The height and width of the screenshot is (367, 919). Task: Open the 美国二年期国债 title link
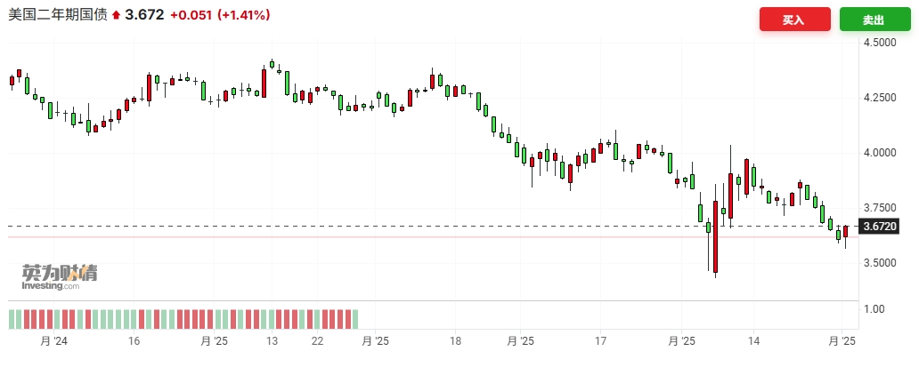[x=58, y=15]
